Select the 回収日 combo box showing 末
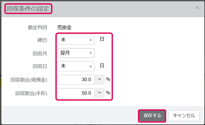 [x=76, y=66]
